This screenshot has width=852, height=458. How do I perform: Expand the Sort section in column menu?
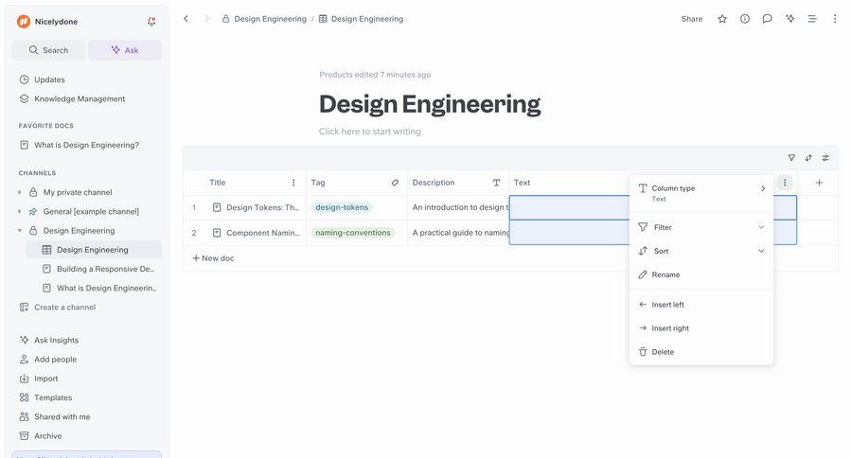pos(701,251)
